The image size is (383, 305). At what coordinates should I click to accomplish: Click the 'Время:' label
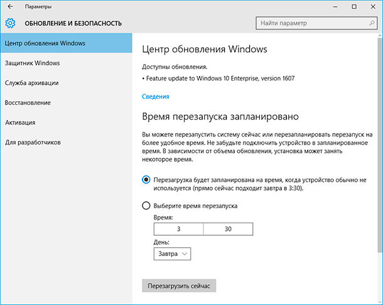tap(163, 218)
